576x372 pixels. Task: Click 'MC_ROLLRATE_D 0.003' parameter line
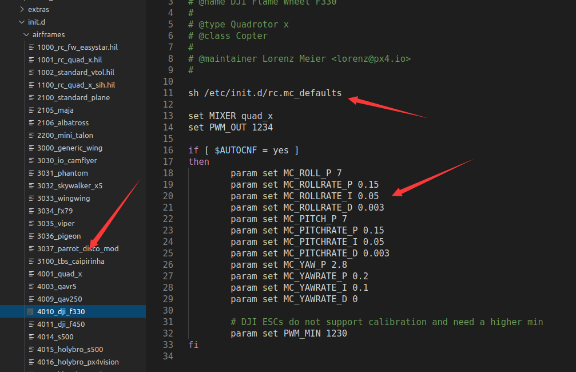pyautogui.click(x=308, y=208)
